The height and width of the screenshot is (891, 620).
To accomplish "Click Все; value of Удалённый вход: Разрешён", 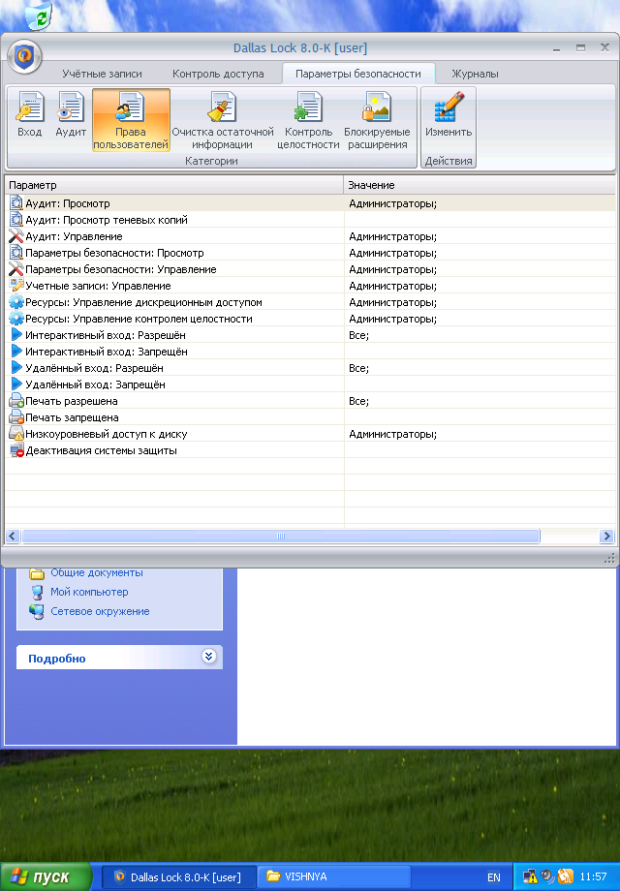I will [358, 368].
